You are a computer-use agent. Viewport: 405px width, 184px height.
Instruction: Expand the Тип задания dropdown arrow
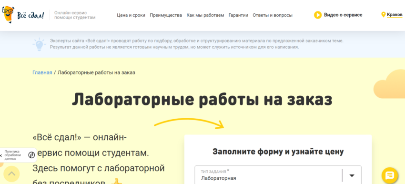pyautogui.click(x=352, y=175)
